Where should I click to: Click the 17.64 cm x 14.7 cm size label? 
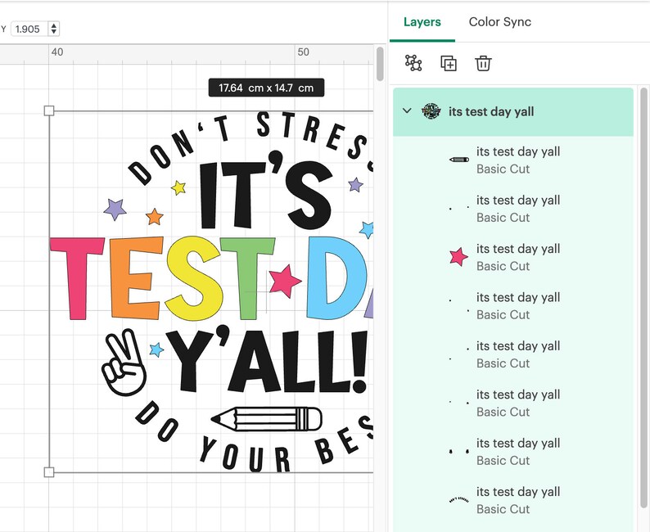[x=266, y=88]
